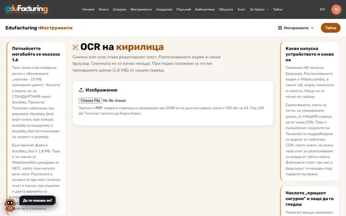
Task: Click the Edufacturing breadcrumb link
Action: point(21,28)
